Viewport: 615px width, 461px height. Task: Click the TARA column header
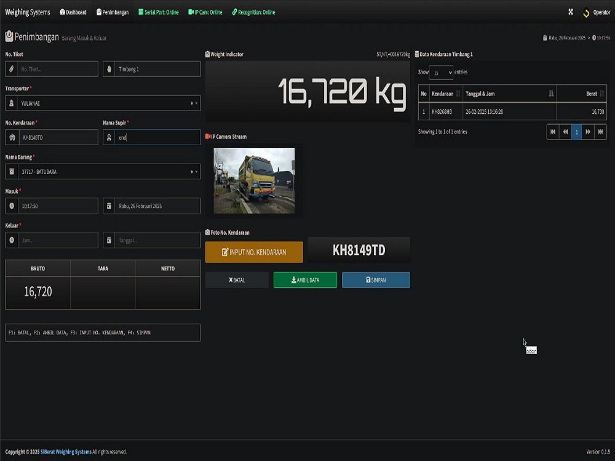(x=103, y=269)
